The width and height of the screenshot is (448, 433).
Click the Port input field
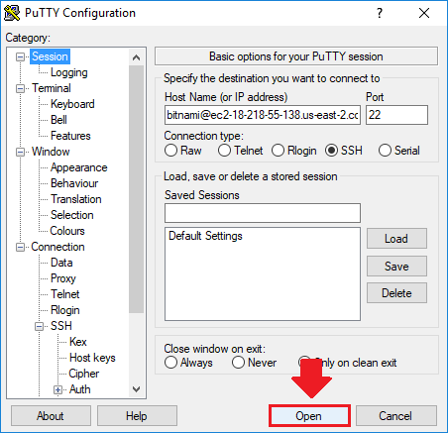396,115
